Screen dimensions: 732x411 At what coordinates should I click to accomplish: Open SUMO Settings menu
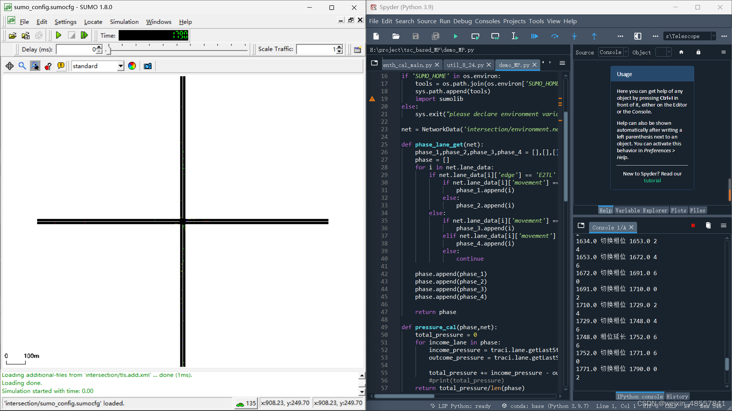tap(65, 22)
